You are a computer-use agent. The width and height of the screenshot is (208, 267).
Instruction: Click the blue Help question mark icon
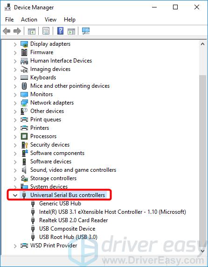point(60,31)
